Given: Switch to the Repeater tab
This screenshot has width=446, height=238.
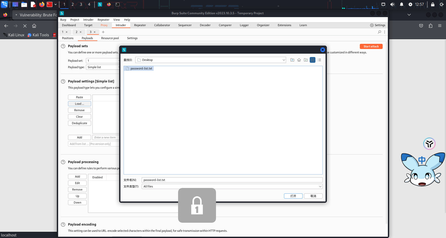Looking at the screenshot, I should pos(140,25).
